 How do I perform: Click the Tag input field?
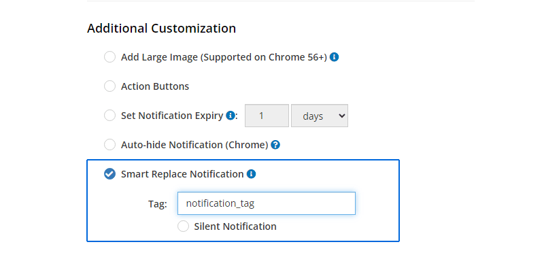(267, 203)
